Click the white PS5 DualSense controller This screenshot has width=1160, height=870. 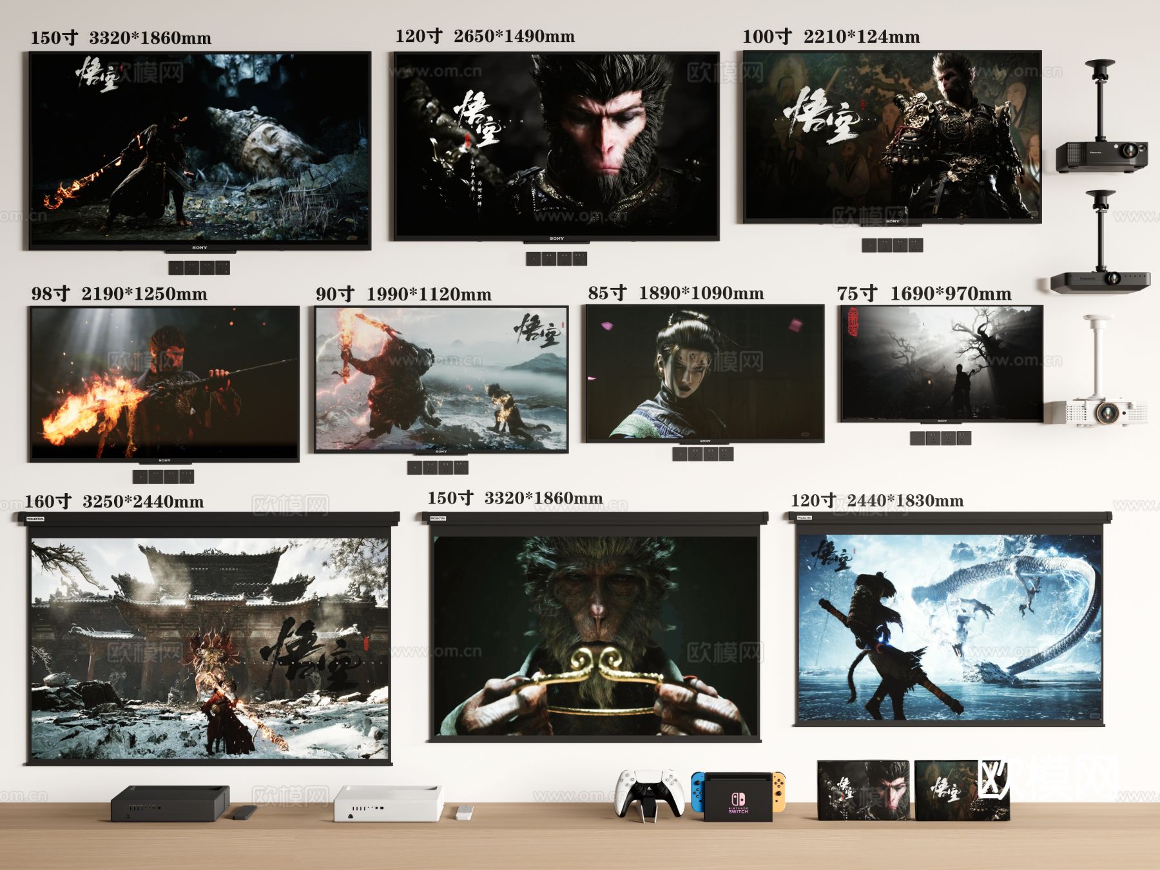pyautogui.click(x=649, y=794)
